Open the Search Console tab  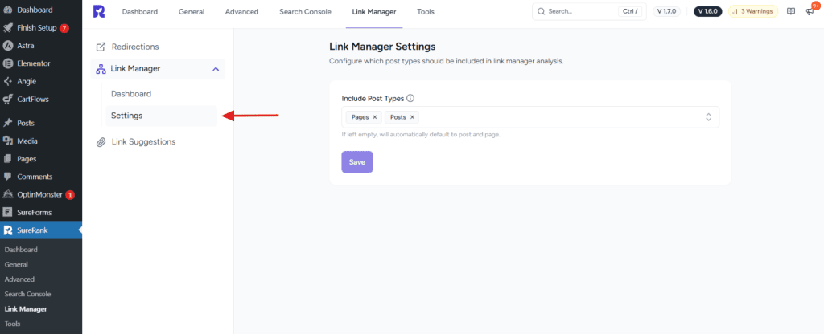pos(305,11)
